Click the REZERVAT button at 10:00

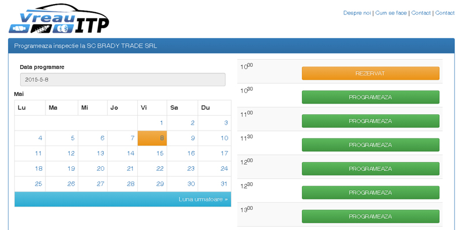371,74
